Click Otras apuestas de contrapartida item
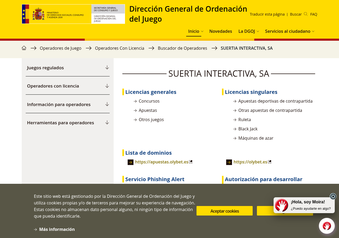 pyautogui.click(x=270, y=110)
